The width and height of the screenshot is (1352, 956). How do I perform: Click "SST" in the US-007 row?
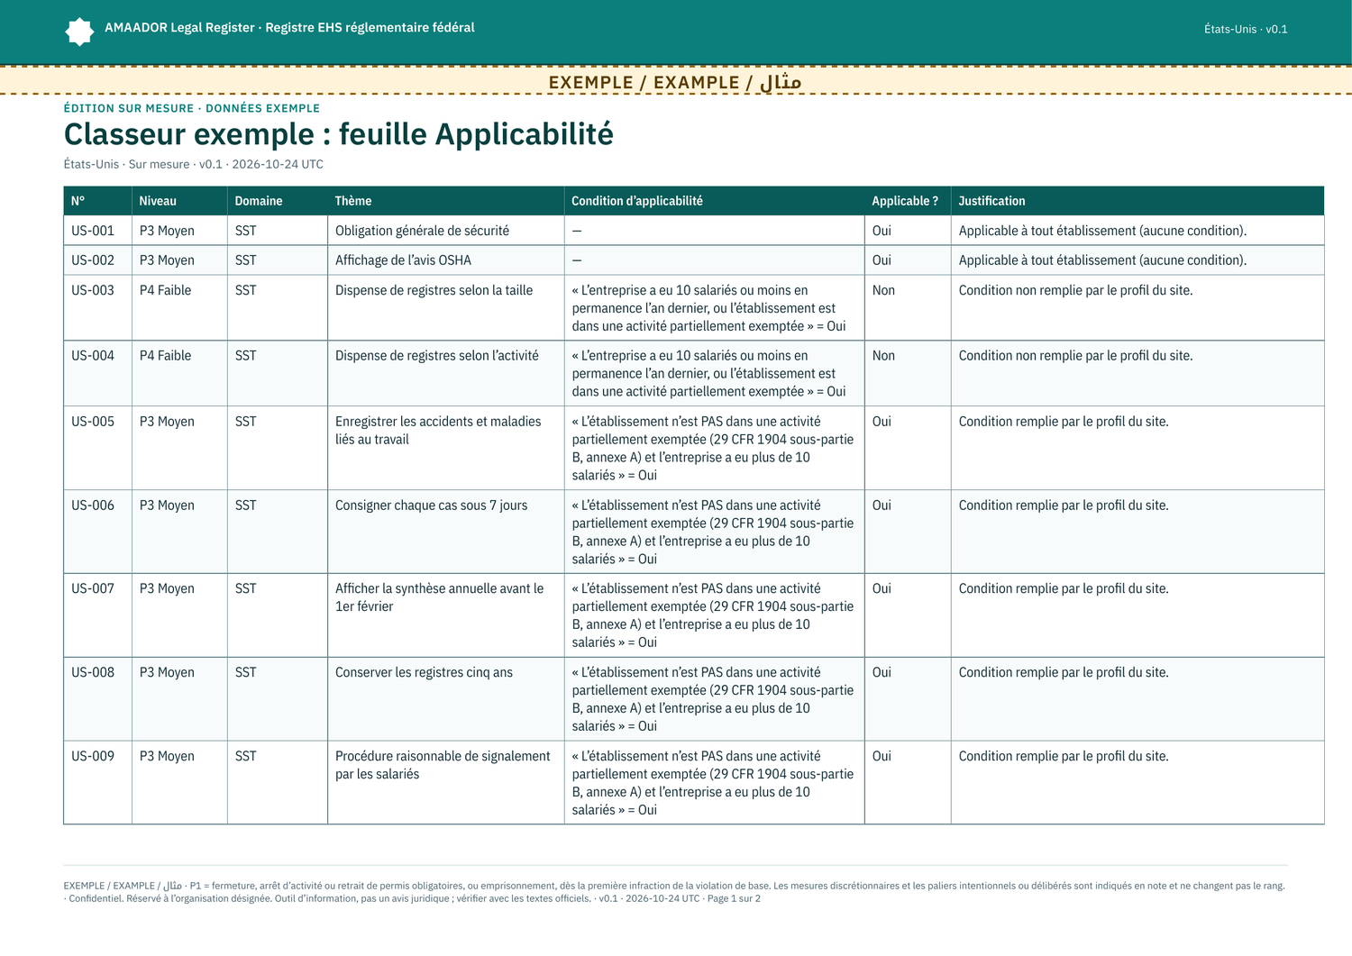coord(245,588)
